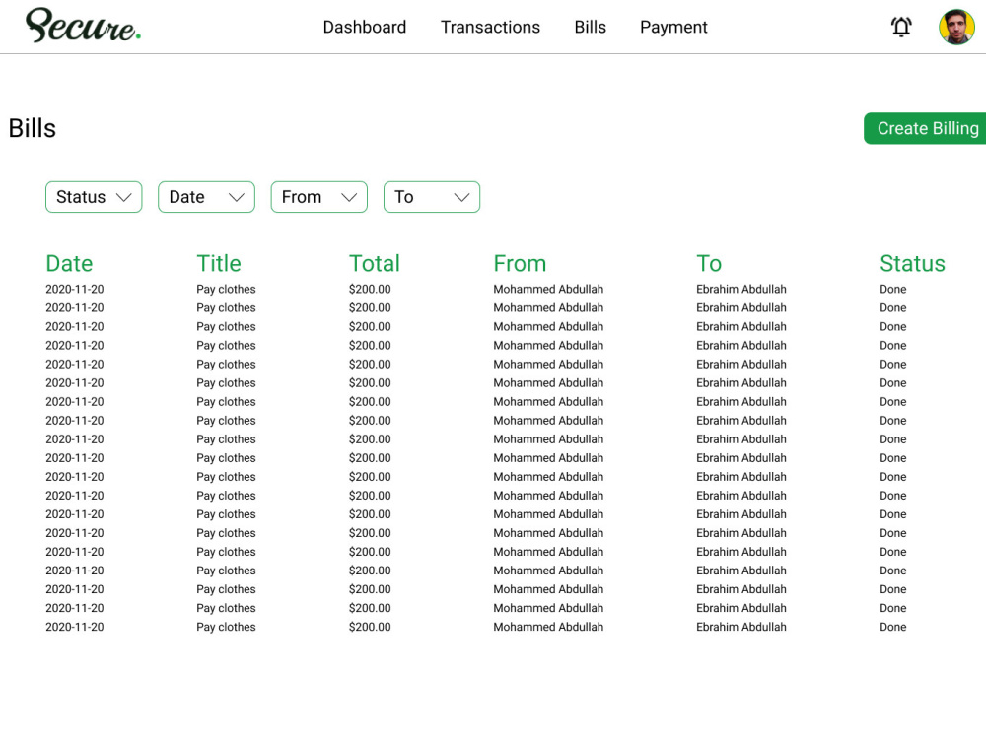Click last row's Ebrahim Abdullah recipient
986x739 pixels.
(x=740, y=627)
